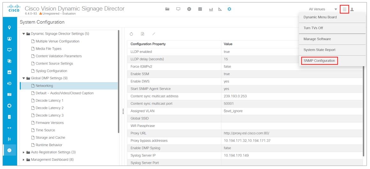Click the list card sidebar icon

10,95
